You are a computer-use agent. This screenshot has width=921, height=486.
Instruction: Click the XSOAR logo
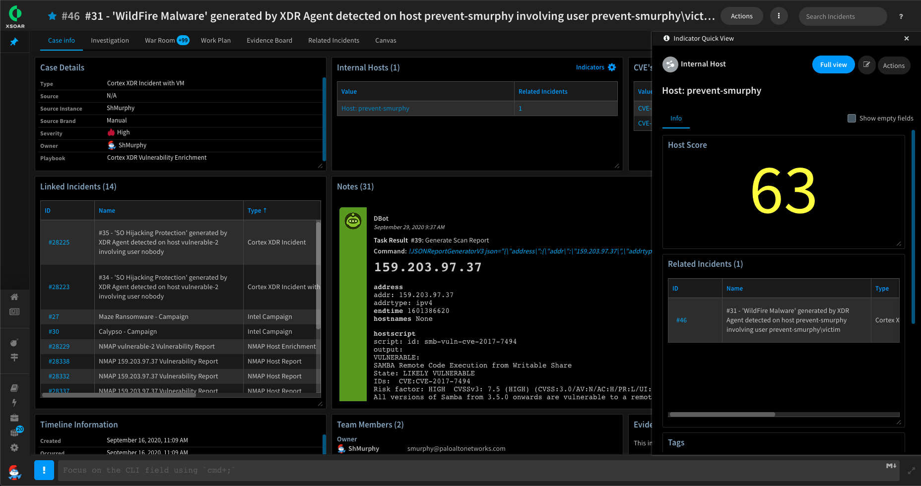coord(15,16)
